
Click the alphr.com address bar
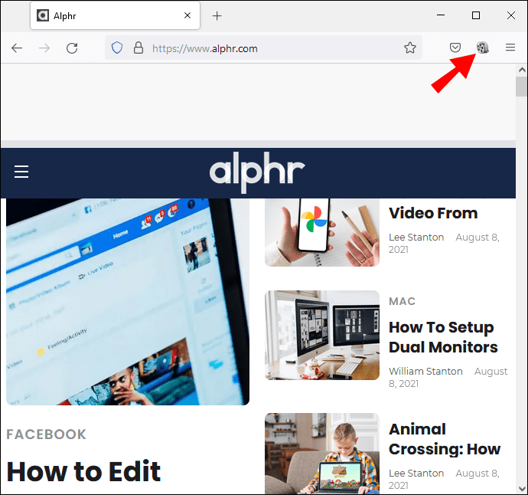click(263, 48)
